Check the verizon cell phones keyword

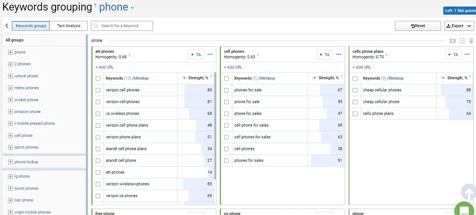pos(98,90)
